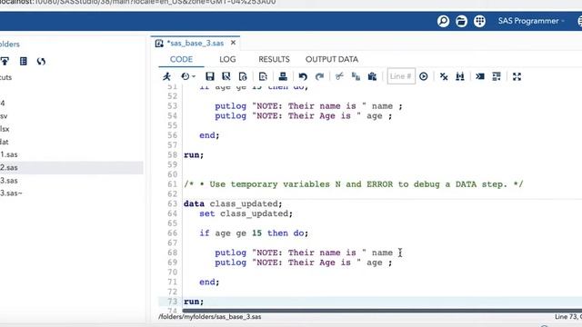
Task: Save the program with the floppy disk icon
Action: pyautogui.click(x=210, y=76)
